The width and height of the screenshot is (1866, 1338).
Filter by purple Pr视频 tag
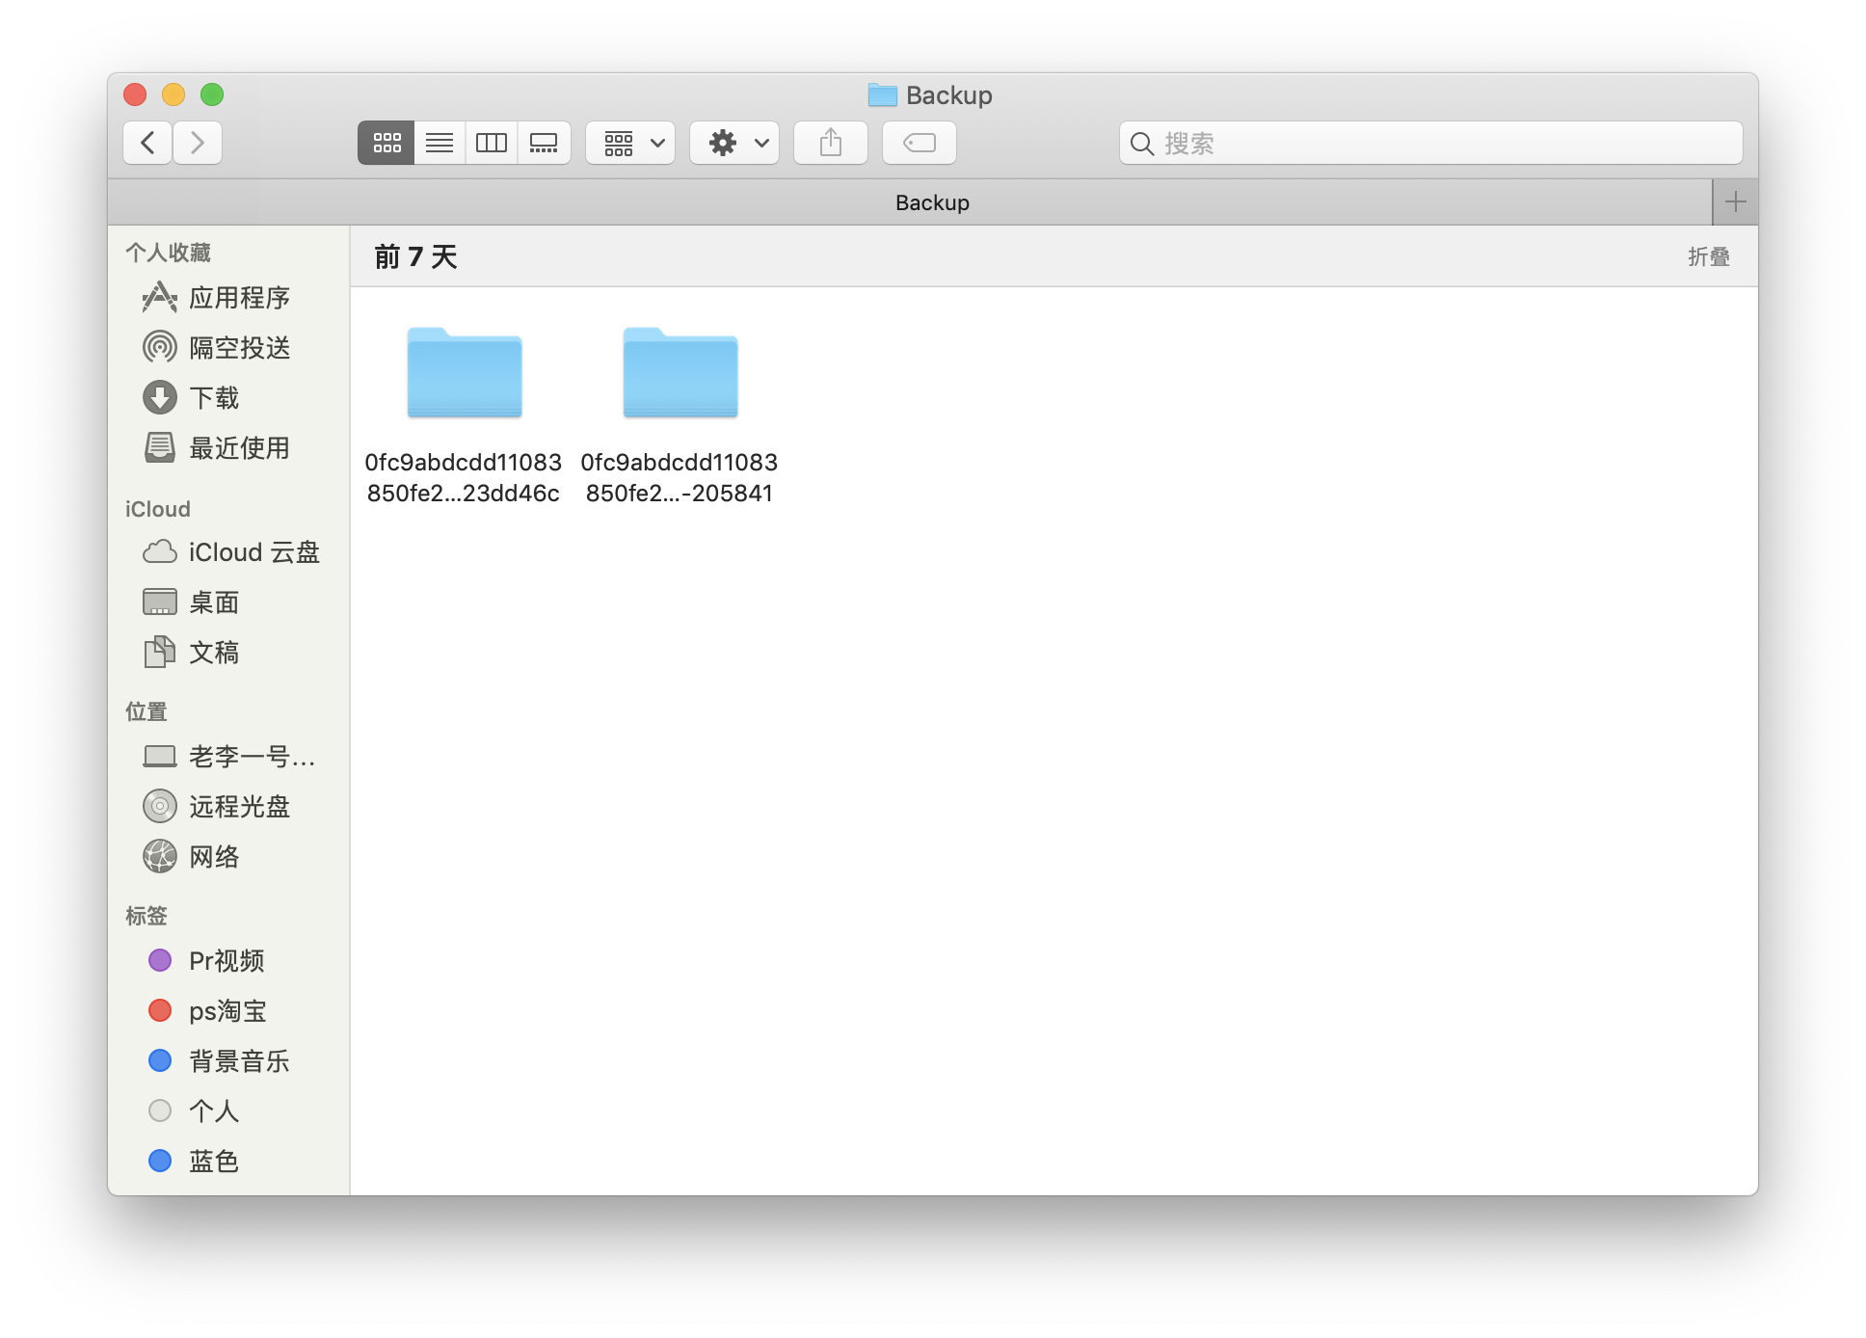[x=228, y=961]
